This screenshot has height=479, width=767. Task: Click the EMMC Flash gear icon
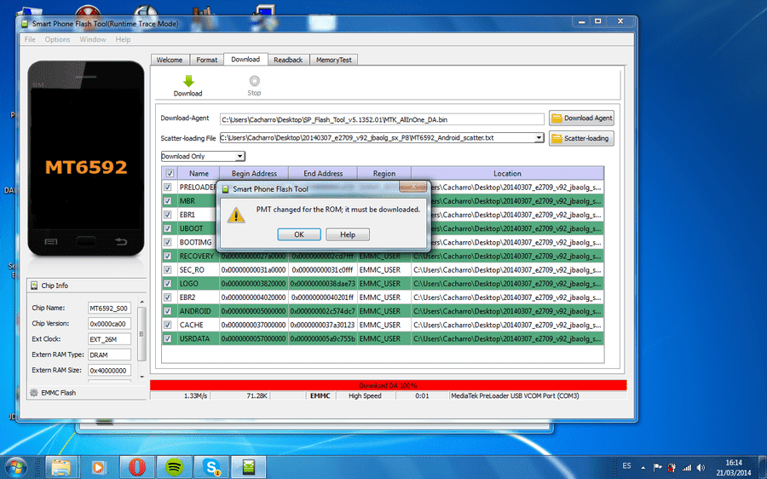coord(34,392)
